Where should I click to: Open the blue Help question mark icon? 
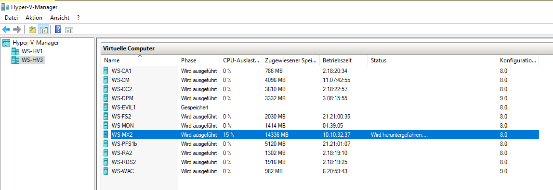coord(58,30)
